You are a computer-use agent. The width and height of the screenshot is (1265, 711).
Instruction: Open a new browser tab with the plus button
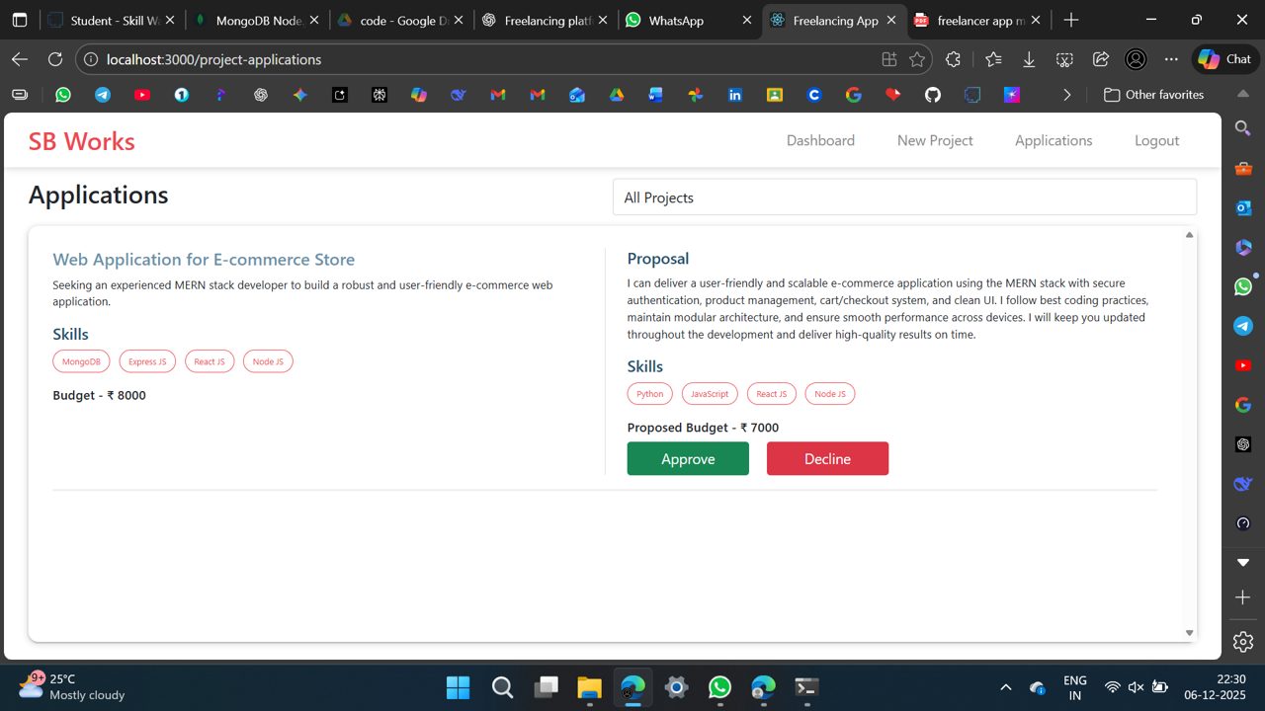(1071, 20)
